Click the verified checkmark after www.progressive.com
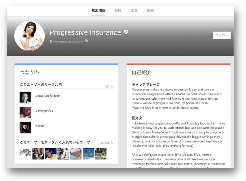The width and height of the screenshot is (246, 181). pos(86,41)
